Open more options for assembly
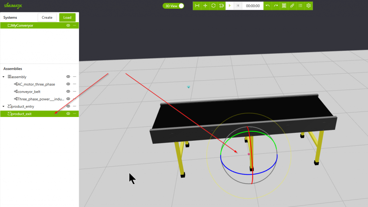 pyautogui.click(x=75, y=77)
